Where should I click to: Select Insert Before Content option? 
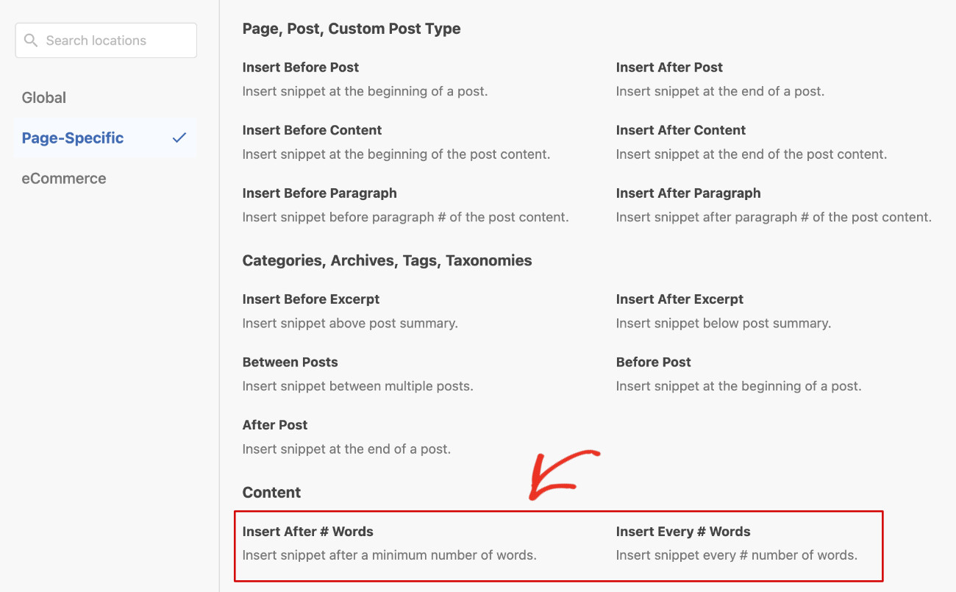click(x=312, y=130)
